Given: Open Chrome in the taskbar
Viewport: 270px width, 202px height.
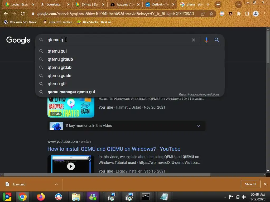Looking at the screenshot, I should point(22,197).
